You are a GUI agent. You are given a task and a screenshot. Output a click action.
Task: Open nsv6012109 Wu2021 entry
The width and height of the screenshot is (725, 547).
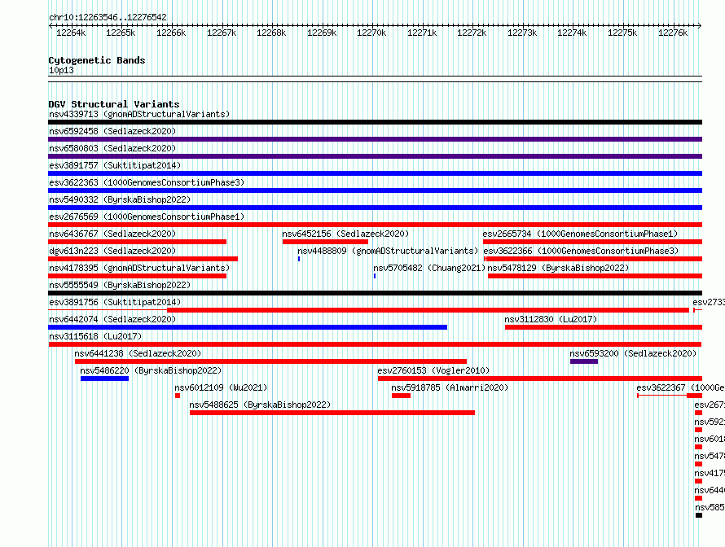[x=221, y=387]
